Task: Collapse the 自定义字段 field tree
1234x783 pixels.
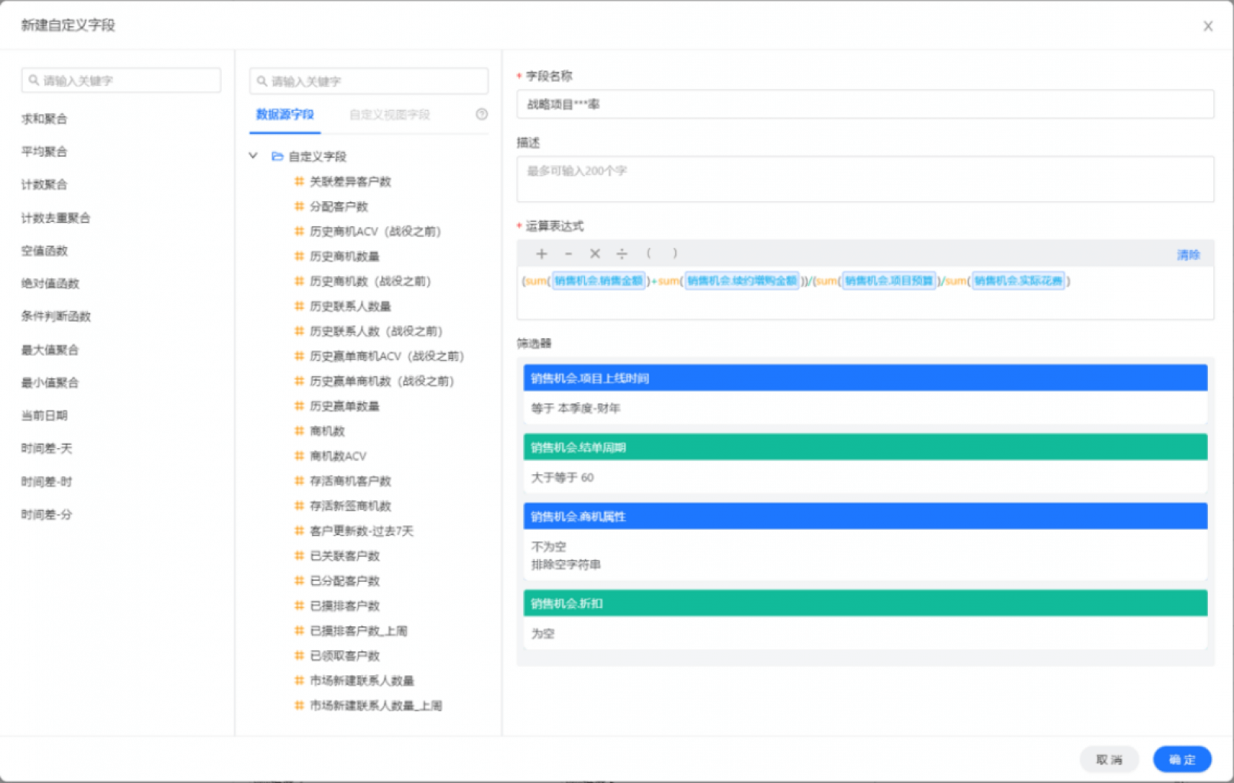Action: pos(252,155)
